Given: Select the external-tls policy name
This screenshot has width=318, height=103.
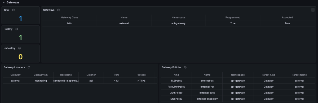Looking at the screenshot, I should [x=207, y=81].
